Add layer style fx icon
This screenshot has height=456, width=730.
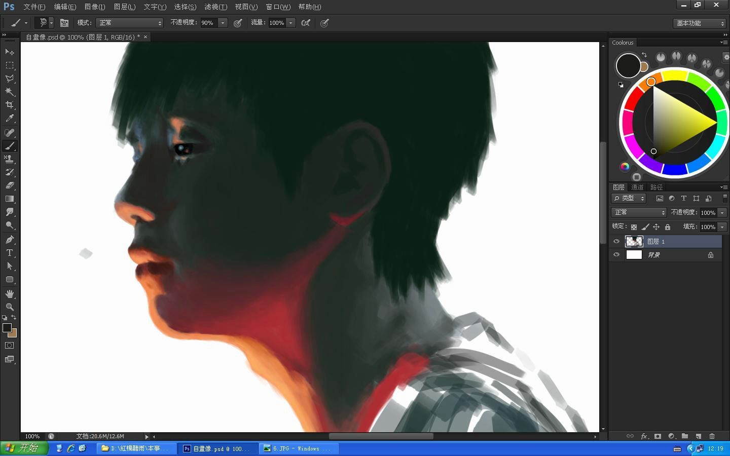point(644,436)
